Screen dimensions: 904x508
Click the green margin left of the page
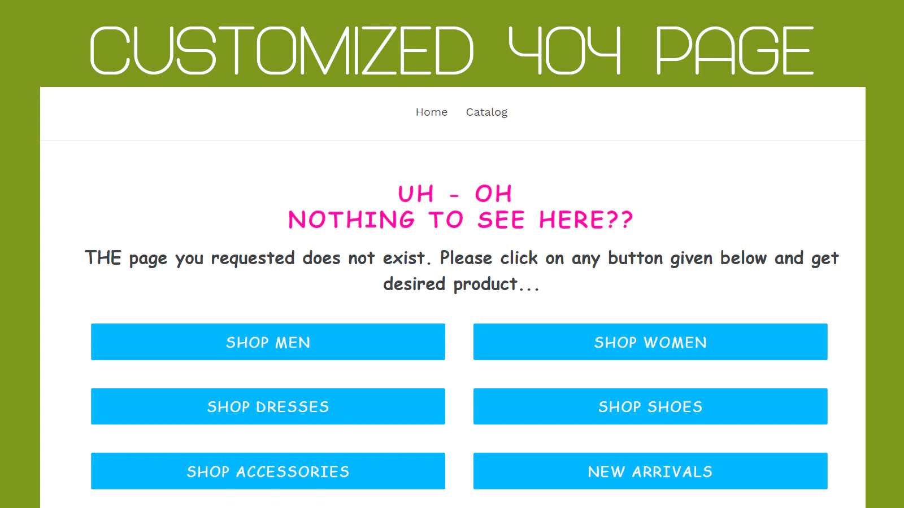20,282
